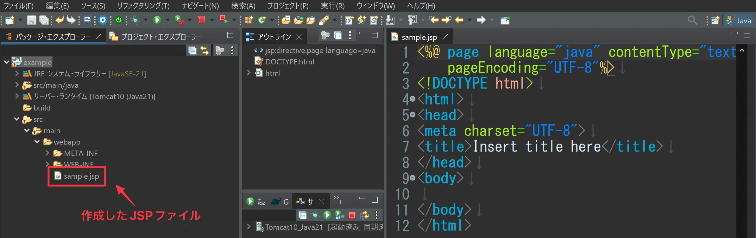This screenshot has width=756, height=238.
Task: Expand the html node in Outline view
Action: tap(249, 73)
